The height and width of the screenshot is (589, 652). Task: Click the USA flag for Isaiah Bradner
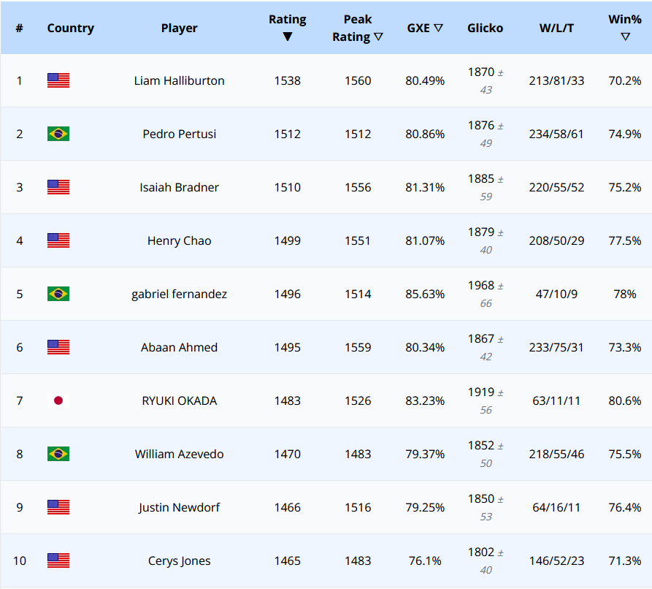(58, 187)
